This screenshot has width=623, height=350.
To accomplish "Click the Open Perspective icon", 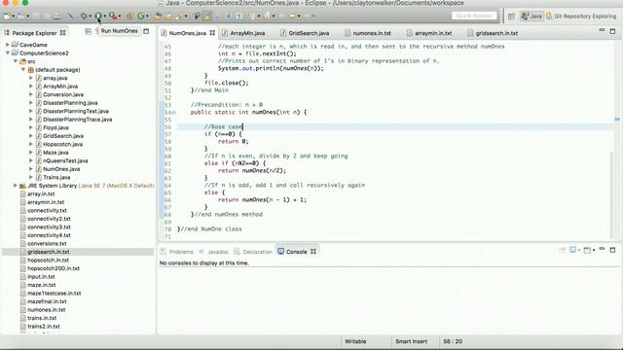I will click(x=511, y=17).
